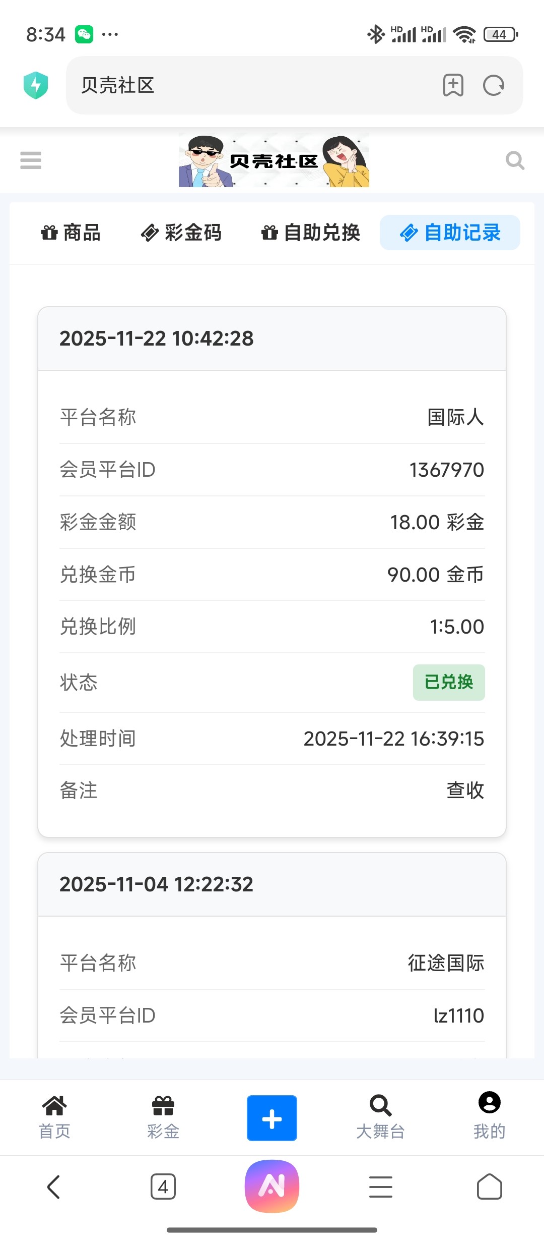This screenshot has width=544, height=1241.
Task: Tap the search magnifier in the site header
Action: (515, 160)
